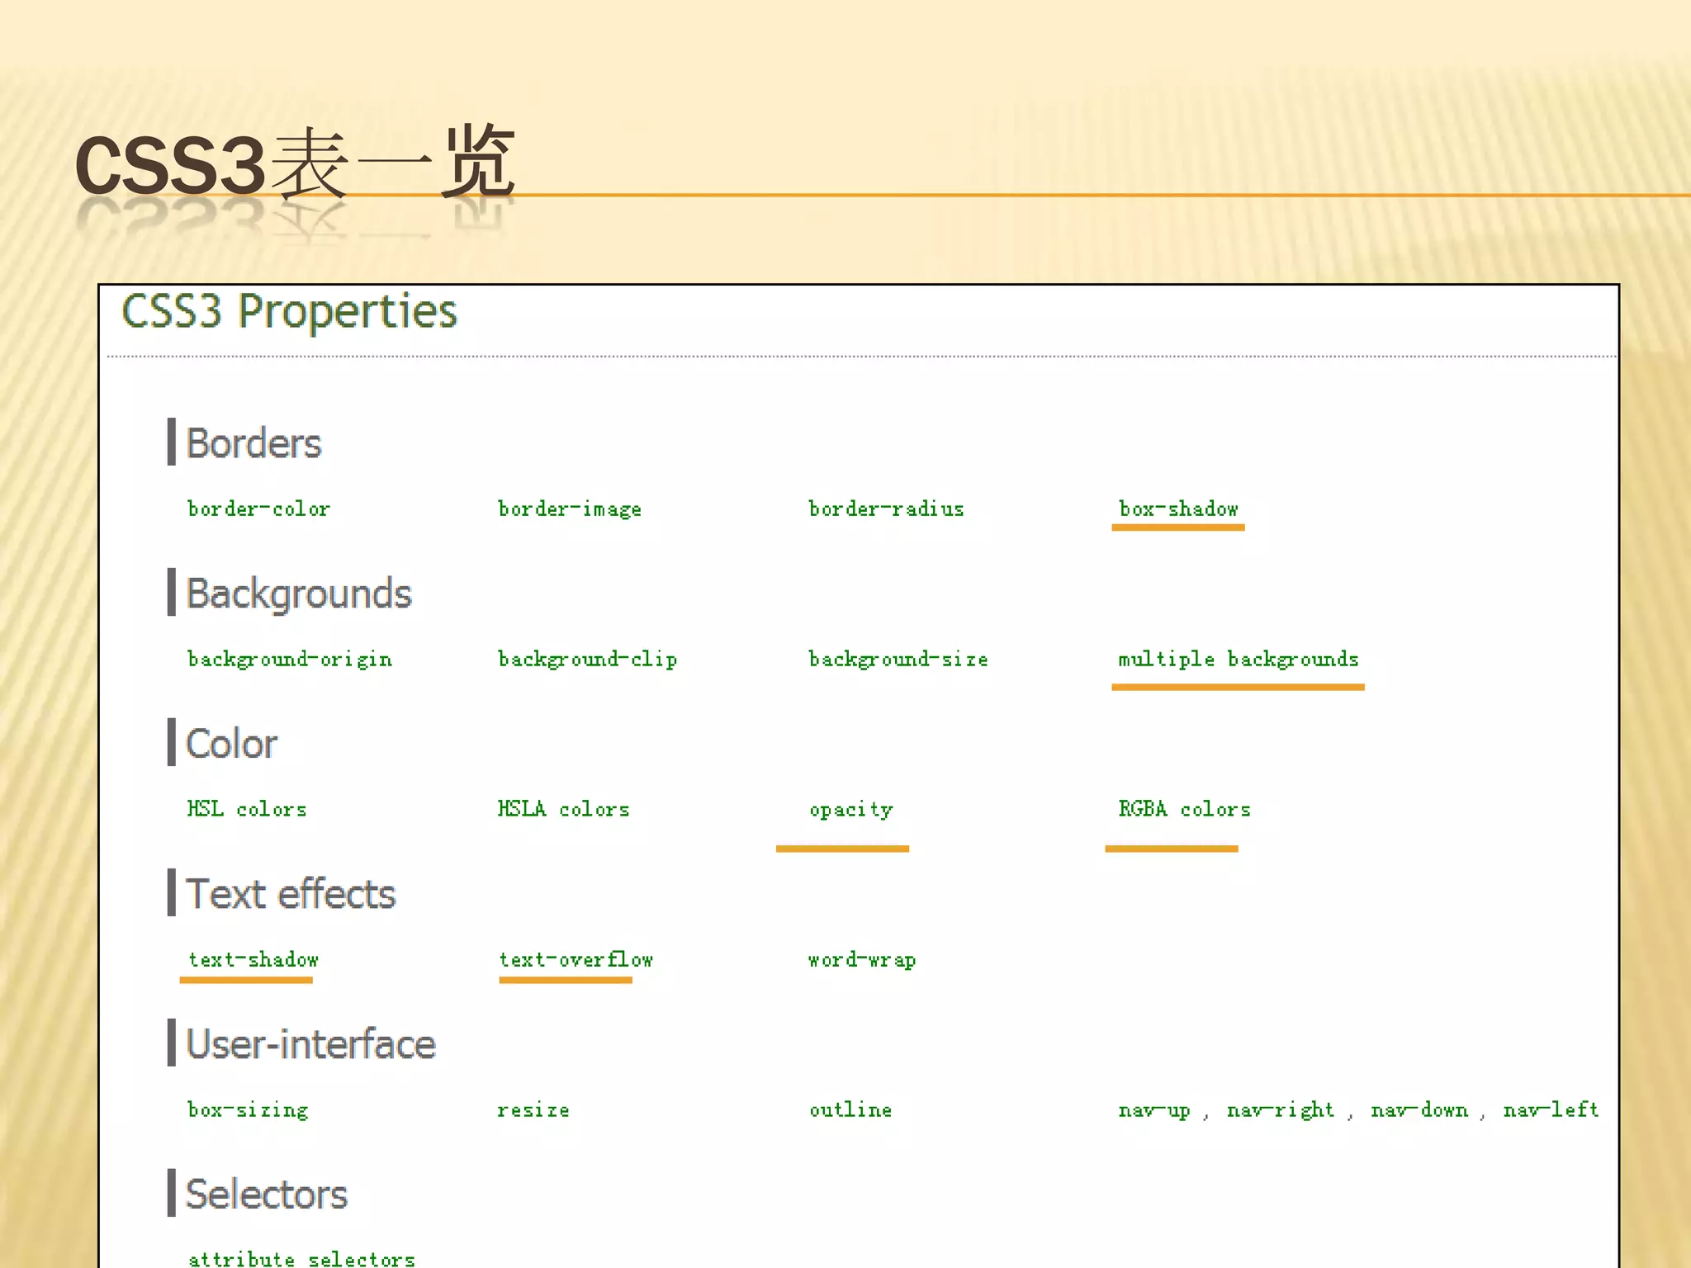Select the CSS3表一览 slide title

click(x=295, y=163)
